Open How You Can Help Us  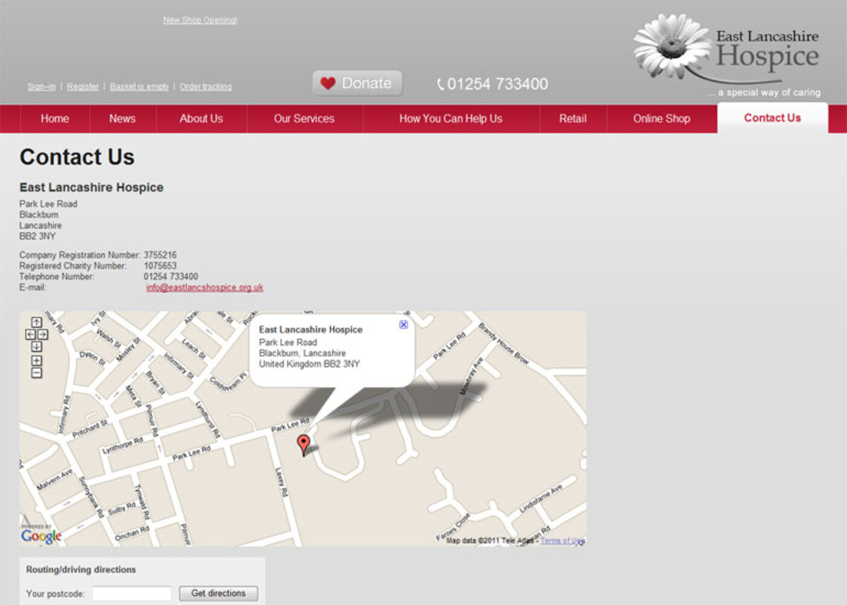450,119
